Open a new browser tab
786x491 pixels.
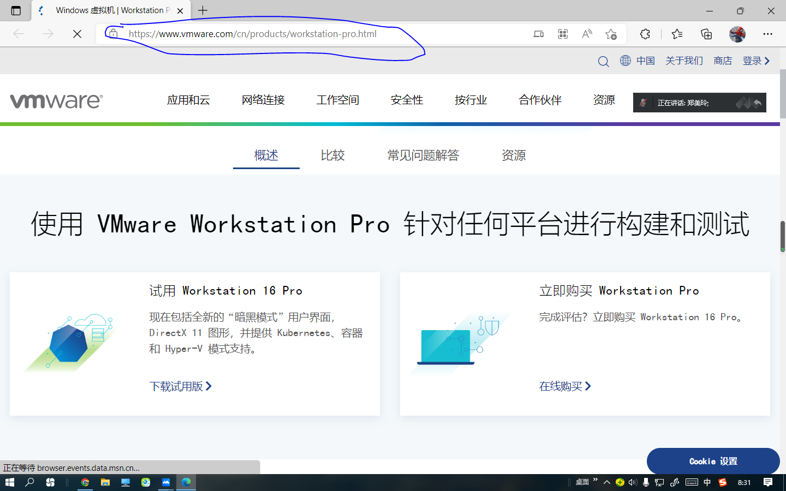coord(203,10)
